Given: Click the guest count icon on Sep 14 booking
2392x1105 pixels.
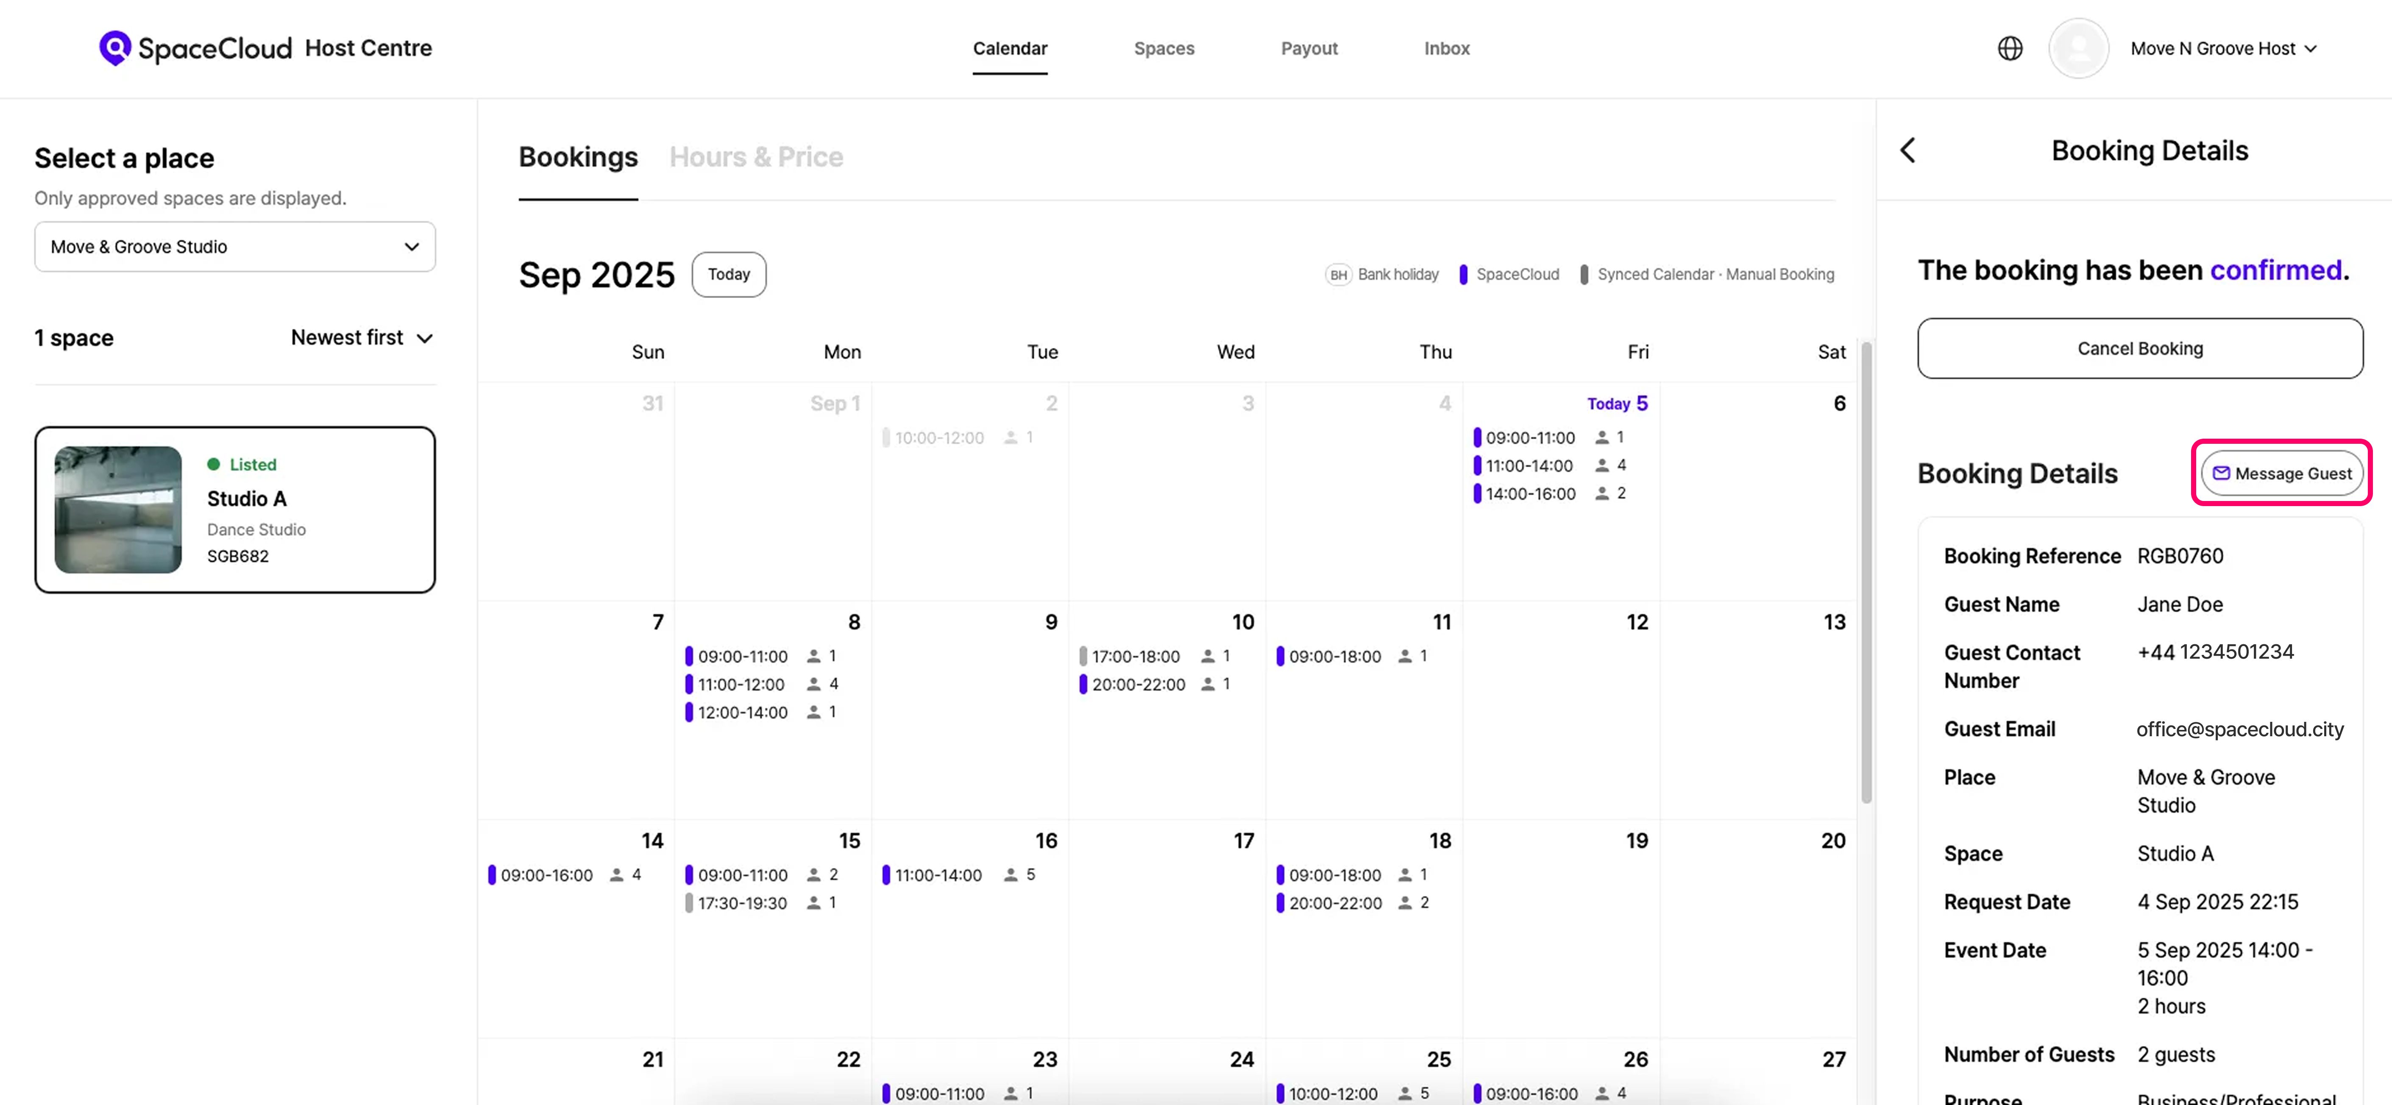Looking at the screenshot, I should [617, 875].
